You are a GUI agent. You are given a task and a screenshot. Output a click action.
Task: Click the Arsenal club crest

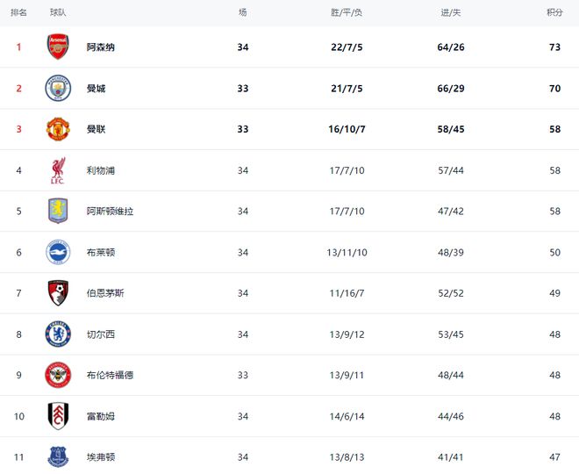coord(58,47)
